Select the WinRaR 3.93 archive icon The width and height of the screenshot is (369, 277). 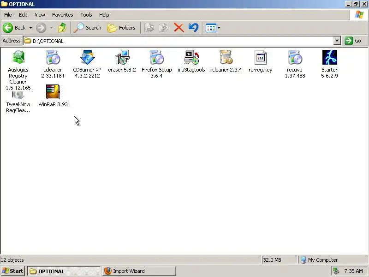(x=53, y=92)
